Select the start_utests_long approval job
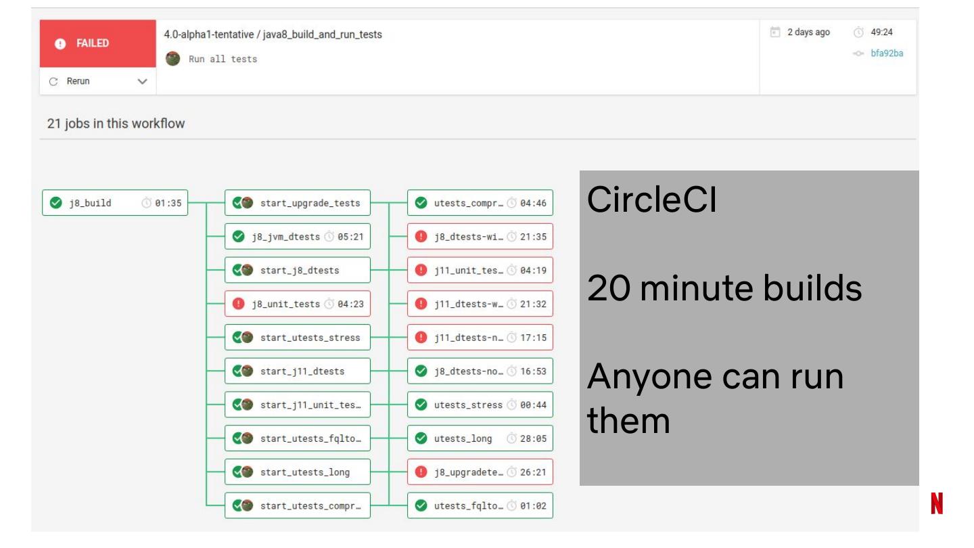974x548 pixels. [298, 472]
